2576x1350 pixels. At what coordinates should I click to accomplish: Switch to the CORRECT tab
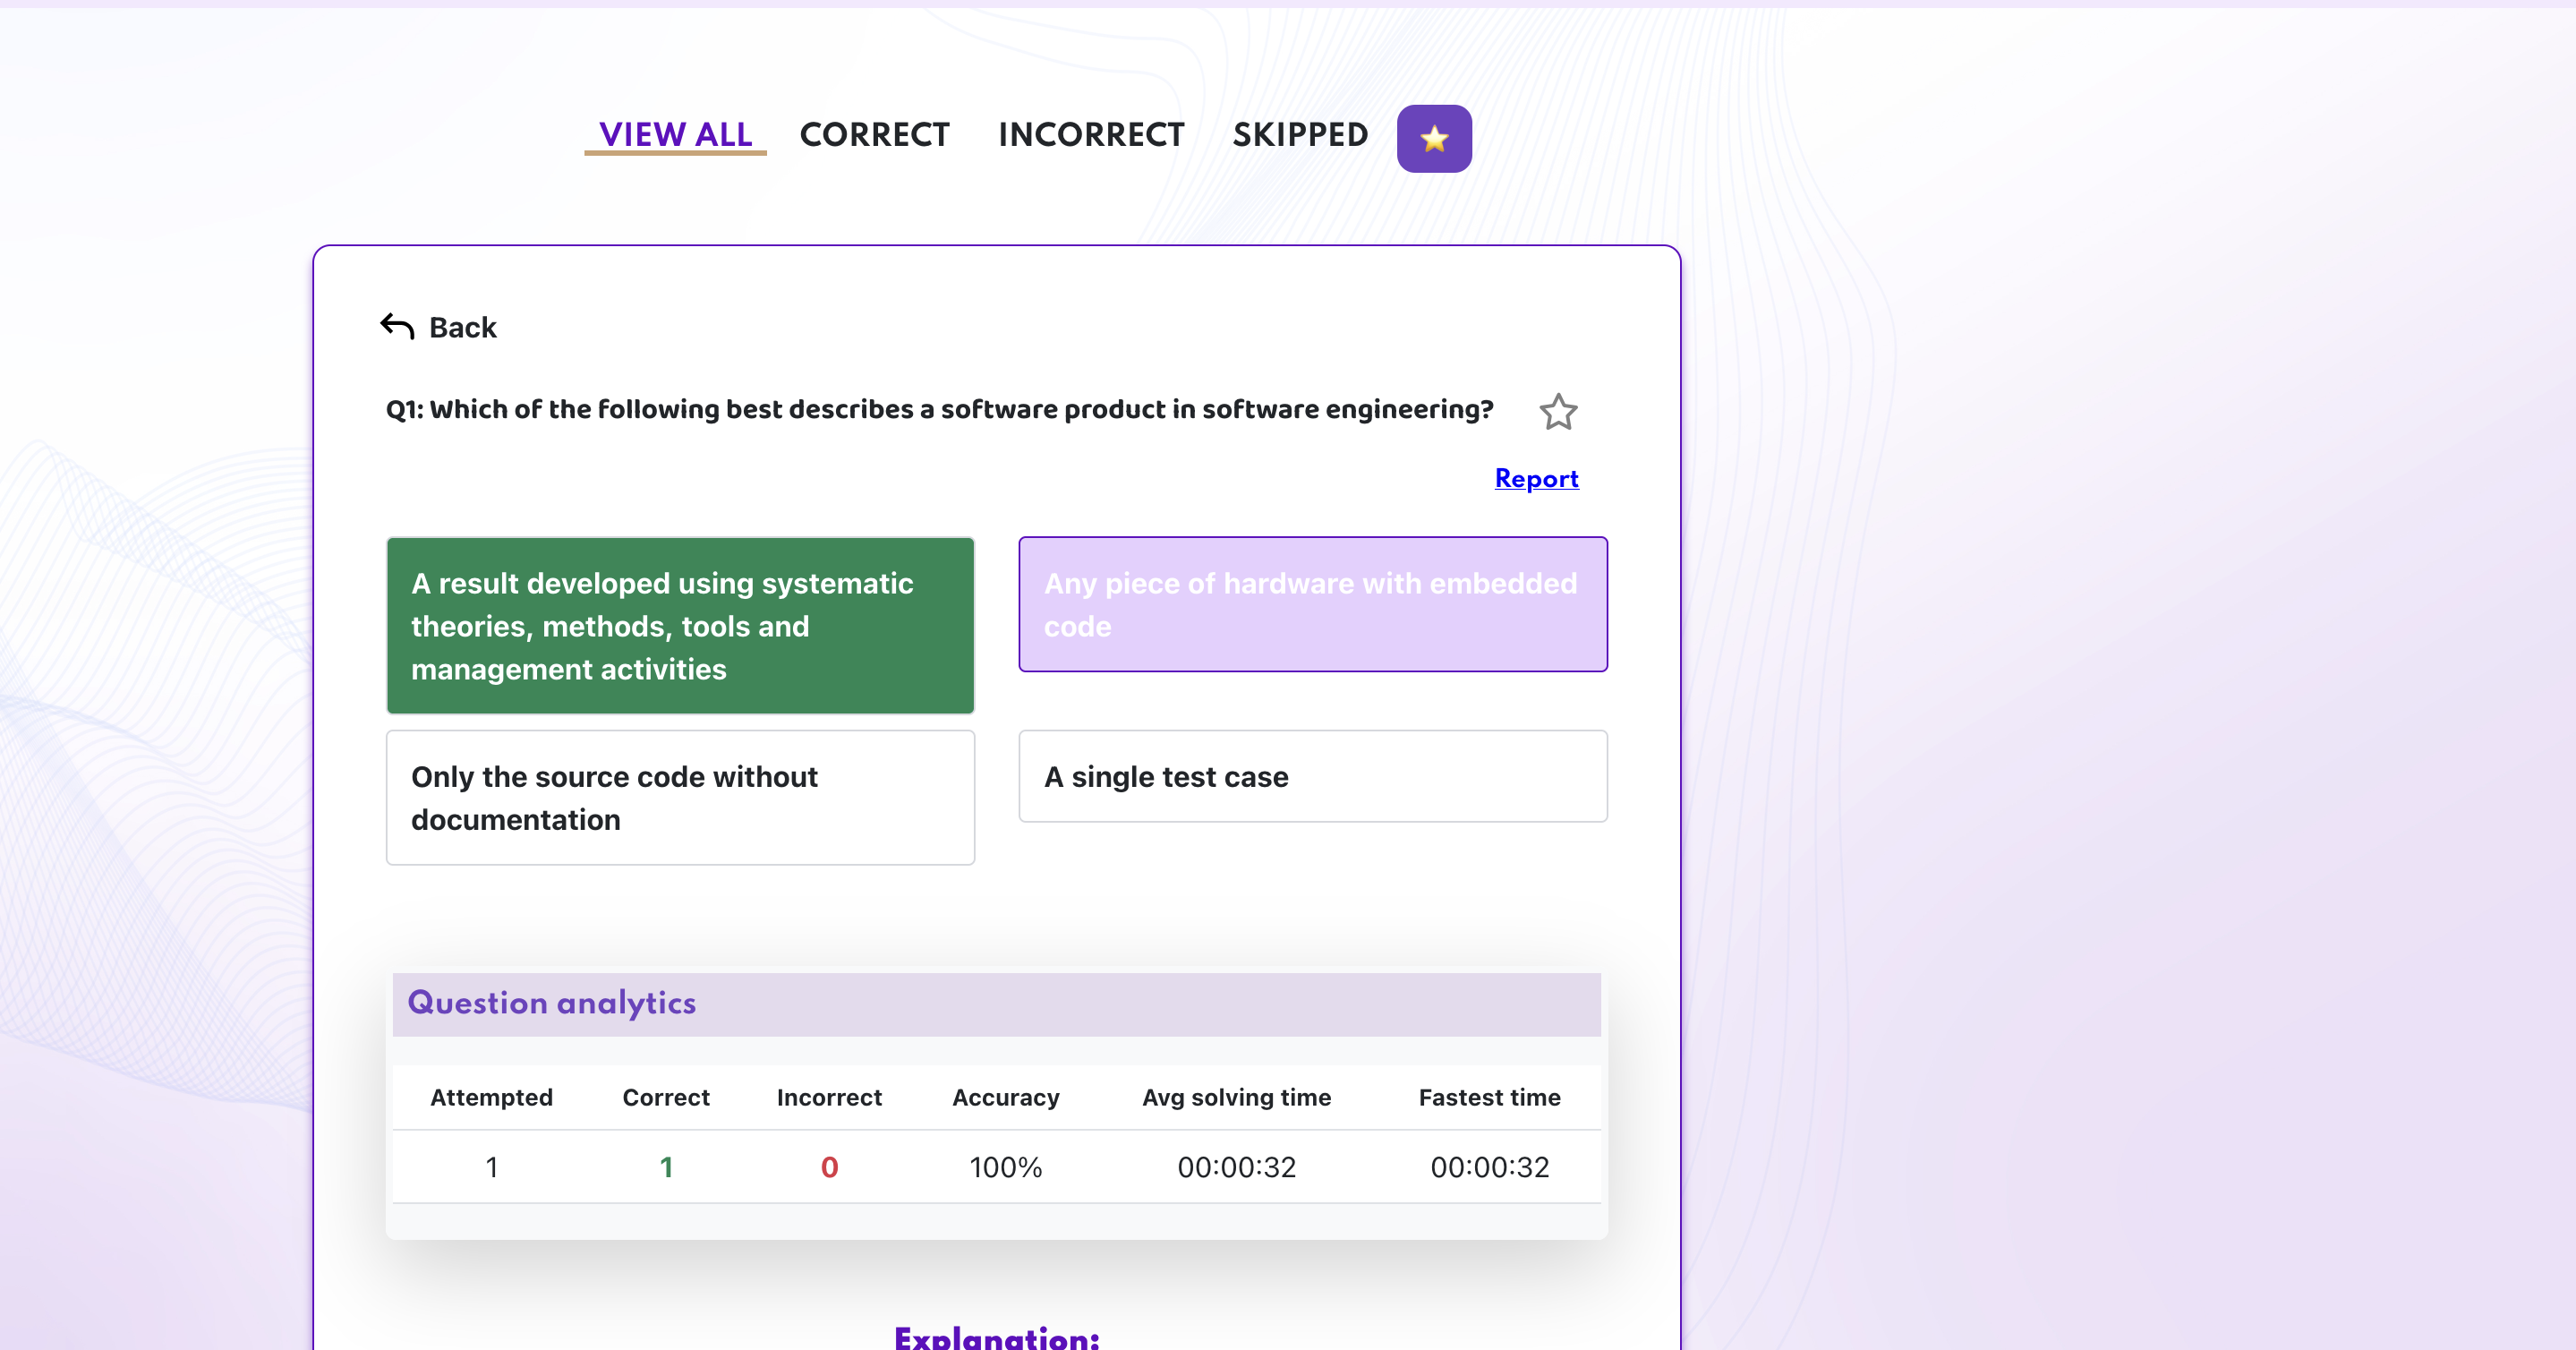click(x=874, y=134)
